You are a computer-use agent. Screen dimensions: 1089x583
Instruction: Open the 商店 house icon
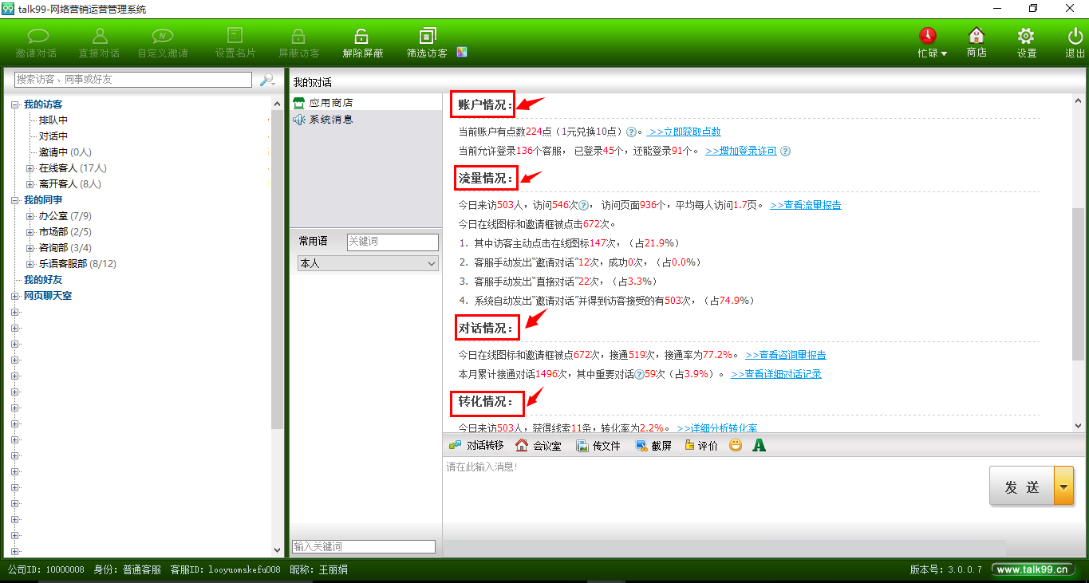[977, 36]
